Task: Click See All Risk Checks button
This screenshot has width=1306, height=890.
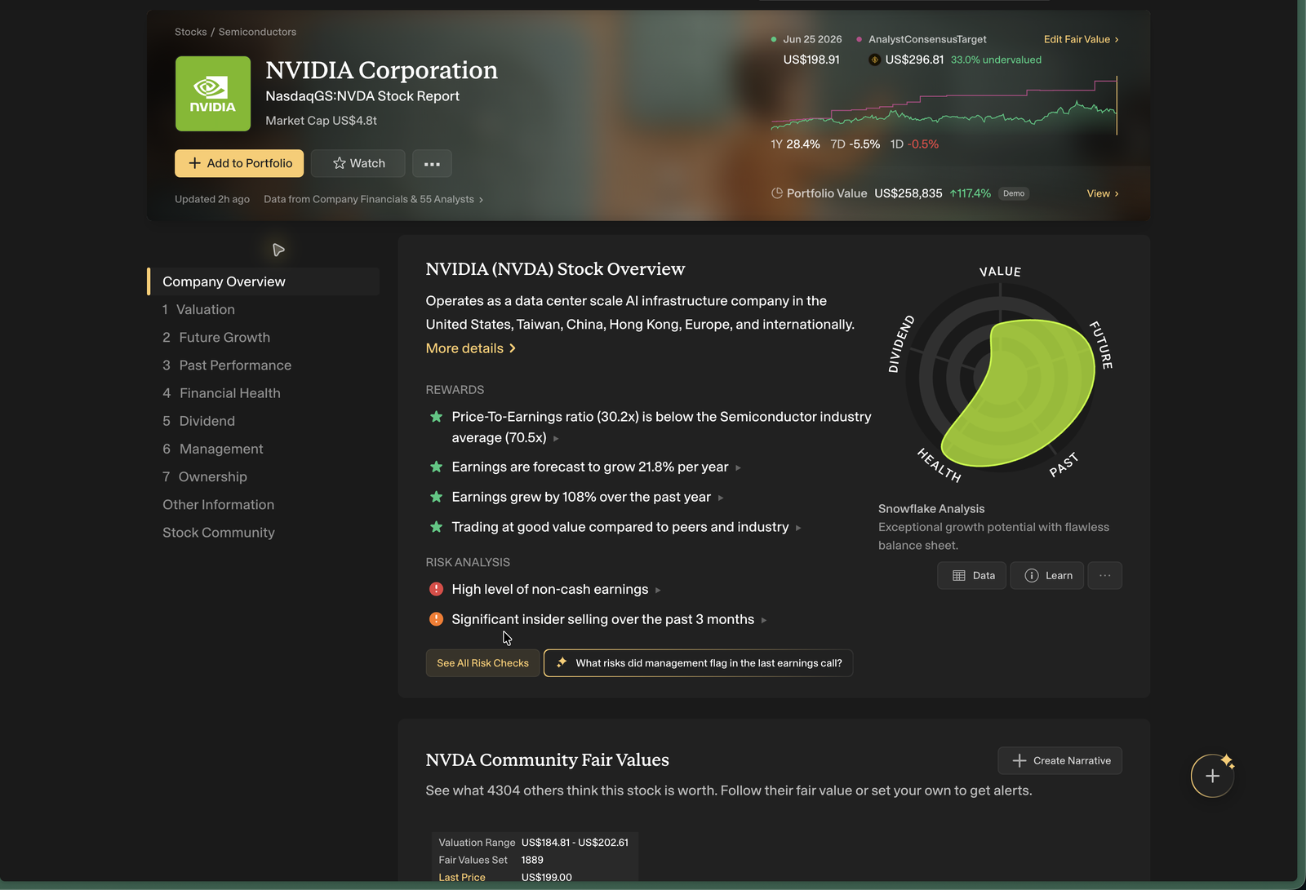Action: tap(482, 663)
